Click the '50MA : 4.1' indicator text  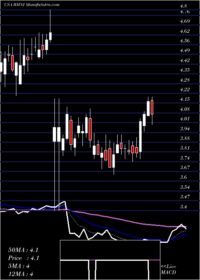pos(23,250)
